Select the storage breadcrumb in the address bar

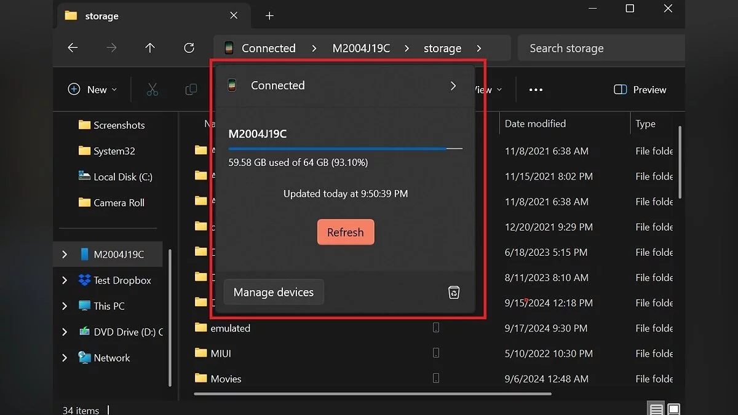pos(442,49)
